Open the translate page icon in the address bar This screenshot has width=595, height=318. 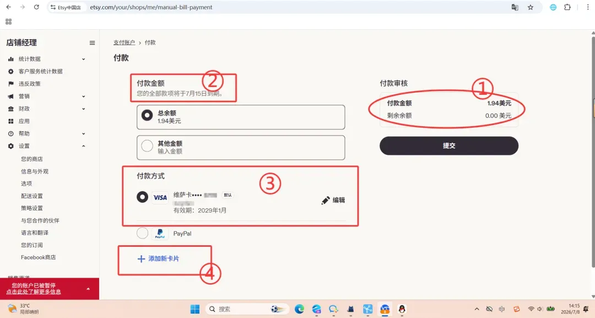(515, 7)
